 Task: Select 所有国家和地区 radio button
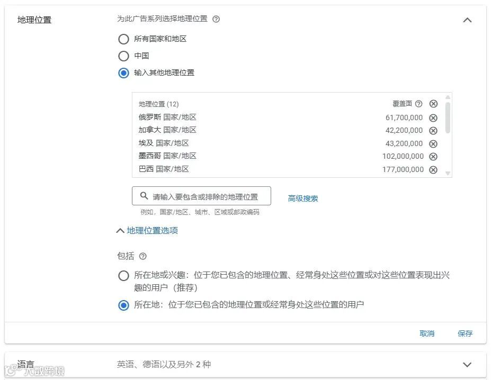(123, 39)
